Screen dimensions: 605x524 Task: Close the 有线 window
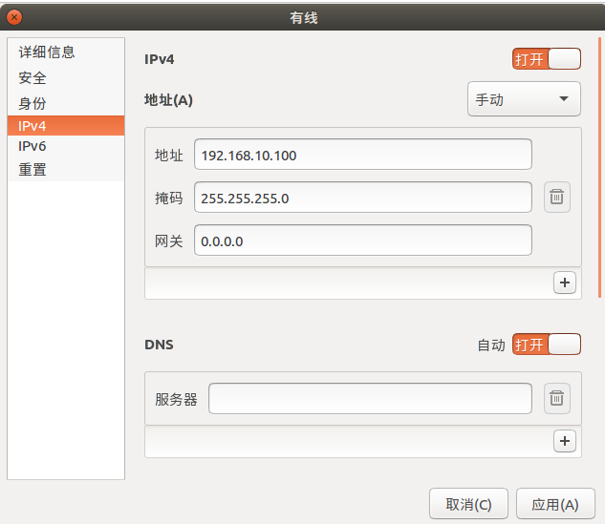14,17
